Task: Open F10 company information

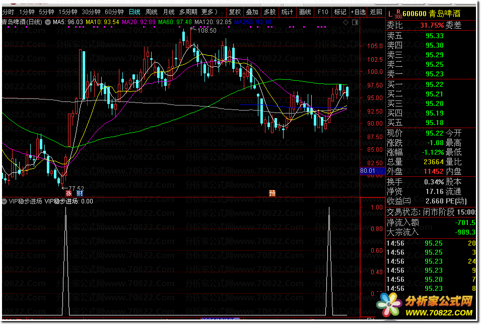Action: (x=323, y=12)
